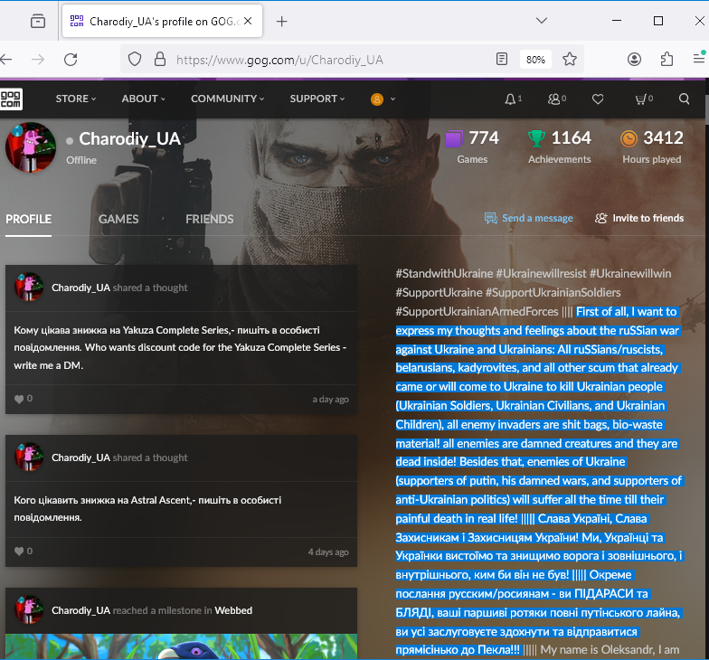Click avatar on Yakuza thought post
Image resolution: width=709 pixels, height=660 pixels.
click(x=29, y=288)
